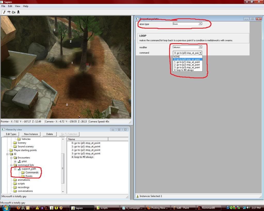Select the command lists tree item label
Image resolution: width=264 pixels, height=211 pixels.
(x=26, y=165)
